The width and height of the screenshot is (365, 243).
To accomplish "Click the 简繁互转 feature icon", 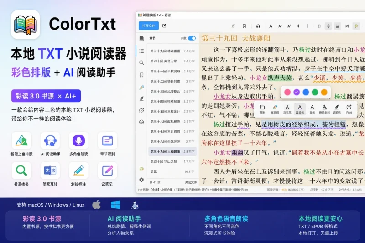I will tap(50, 171).
